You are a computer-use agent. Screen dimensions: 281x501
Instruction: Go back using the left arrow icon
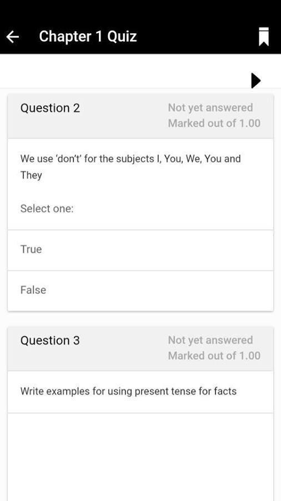[x=12, y=37]
